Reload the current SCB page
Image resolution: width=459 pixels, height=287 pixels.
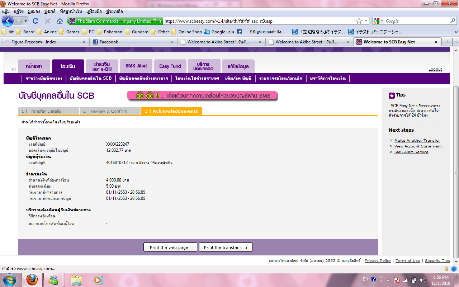tap(36, 21)
